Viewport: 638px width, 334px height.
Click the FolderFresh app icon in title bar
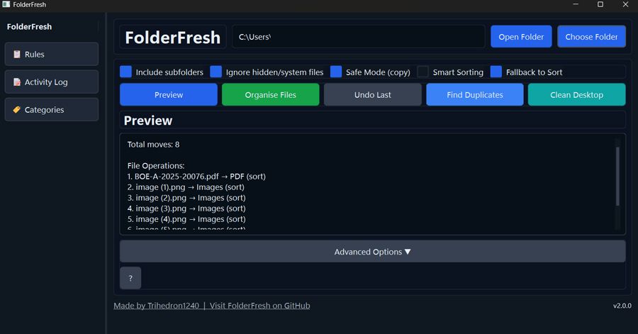click(6, 4)
